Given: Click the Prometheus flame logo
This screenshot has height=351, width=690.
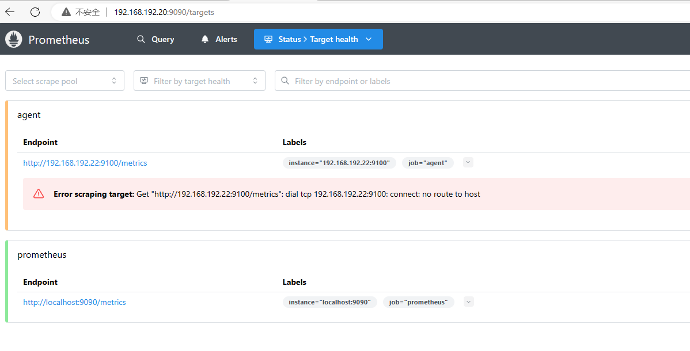Looking at the screenshot, I should (x=14, y=39).
